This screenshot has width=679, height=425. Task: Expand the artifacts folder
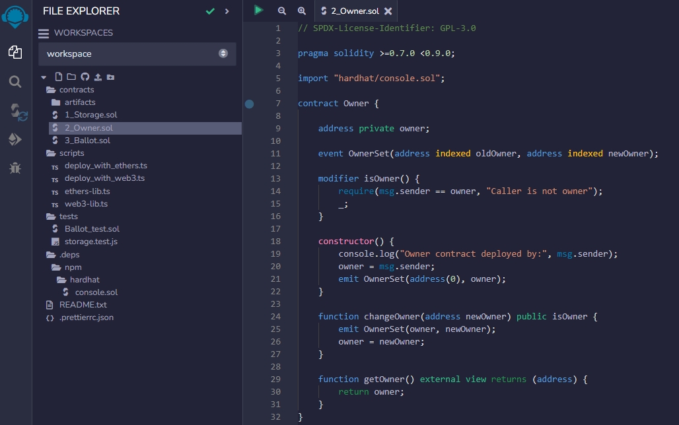click(x=79, y=102)
